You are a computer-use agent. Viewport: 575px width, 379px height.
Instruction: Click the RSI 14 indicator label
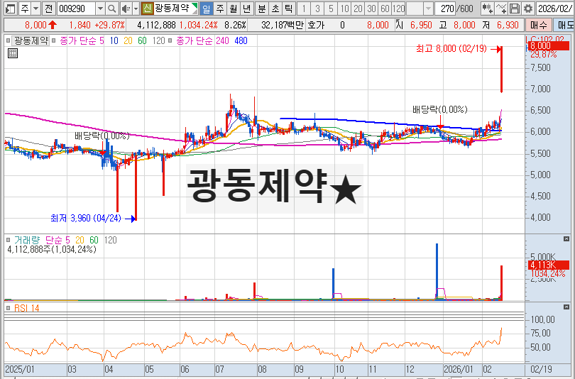click(x=27, y=308)
